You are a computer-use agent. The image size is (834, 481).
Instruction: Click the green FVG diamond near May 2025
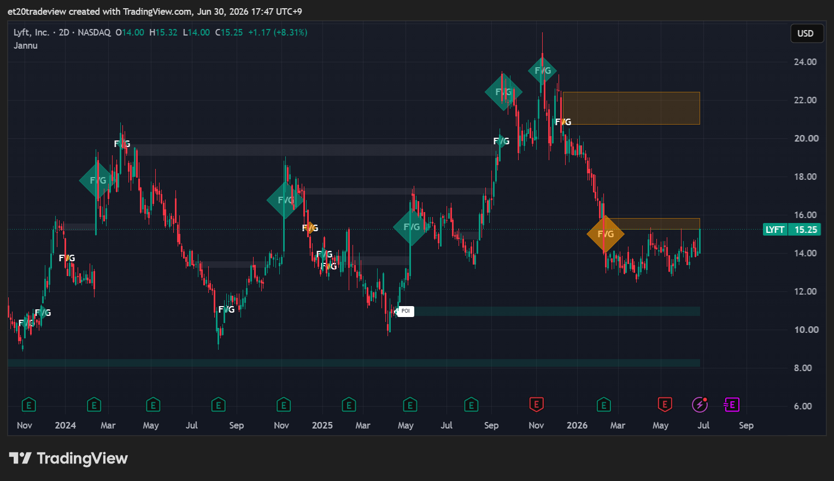coord(412,227)
